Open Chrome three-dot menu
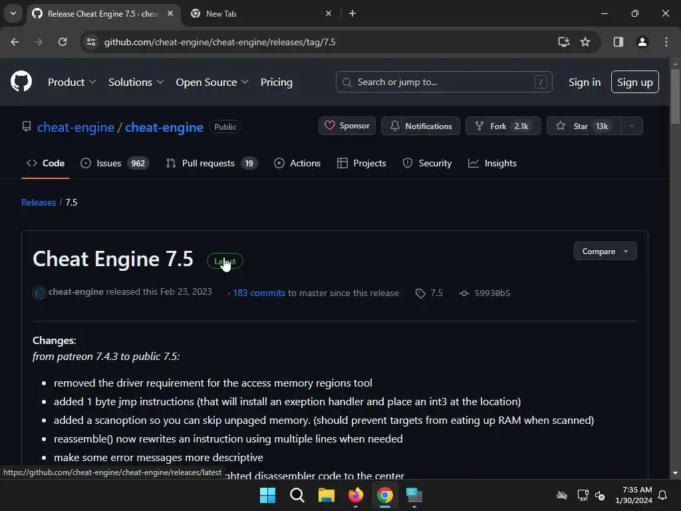Screen dimensions: 681x511 666,42
